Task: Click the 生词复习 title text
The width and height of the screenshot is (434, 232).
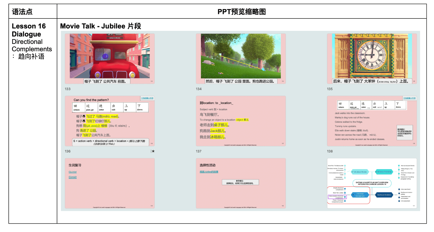Action: coord(75,166)
